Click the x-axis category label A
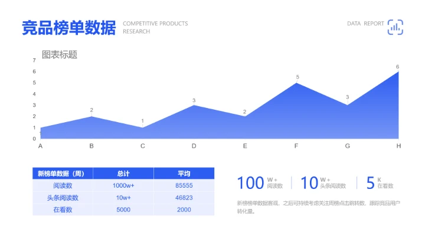This screenshot has height=239, width=425. 40,146
